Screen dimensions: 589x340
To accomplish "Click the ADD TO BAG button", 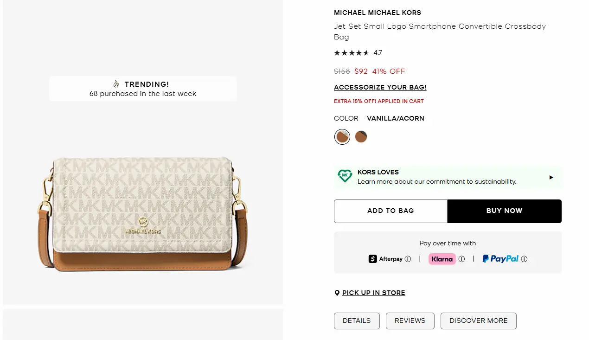I will (x=391, y=211).
